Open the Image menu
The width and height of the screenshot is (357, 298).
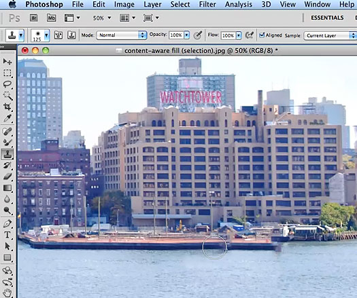click(x=124, y=4)
